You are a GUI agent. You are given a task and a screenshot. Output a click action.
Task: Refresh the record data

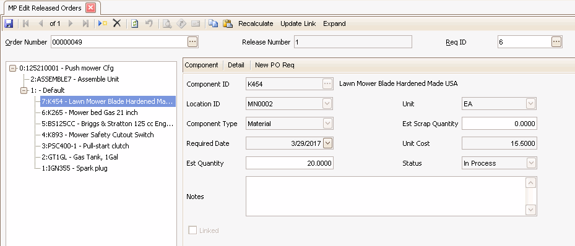click(134, 23)
